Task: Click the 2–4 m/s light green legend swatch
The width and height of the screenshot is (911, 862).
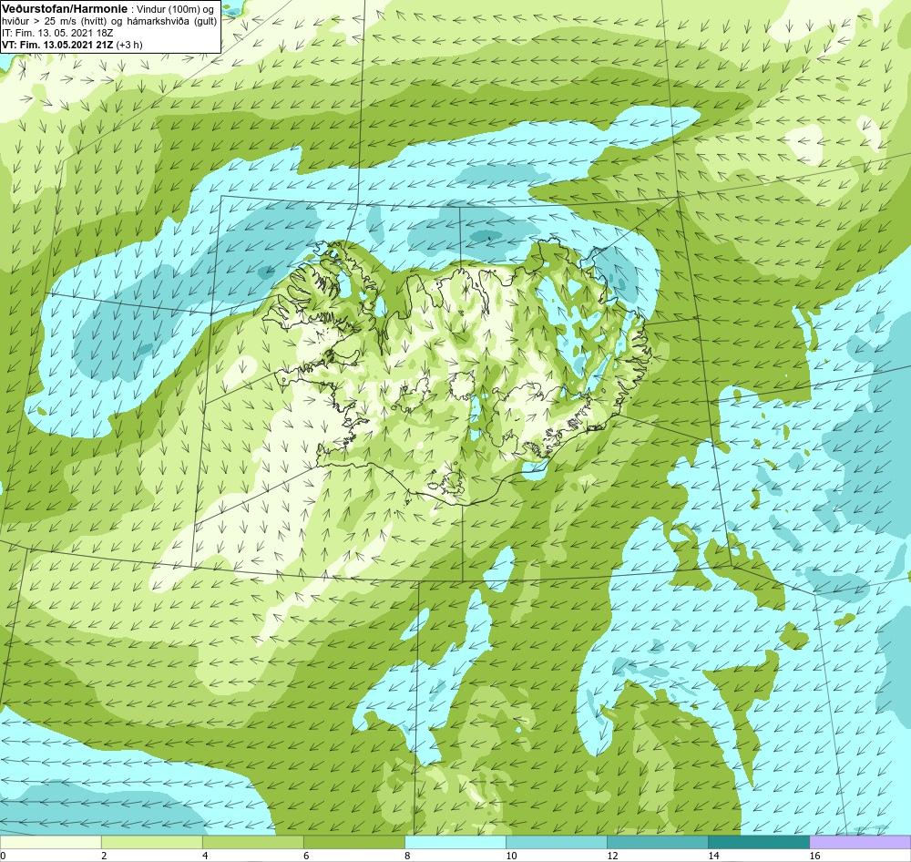Action: pyautogui.click(x=152, y=842)
